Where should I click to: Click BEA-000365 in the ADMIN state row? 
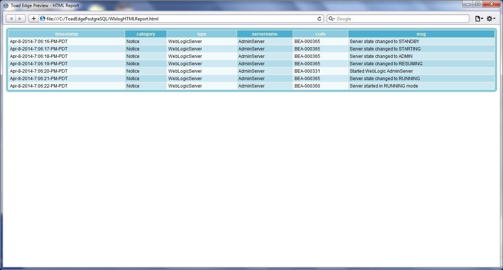(307, 56)
